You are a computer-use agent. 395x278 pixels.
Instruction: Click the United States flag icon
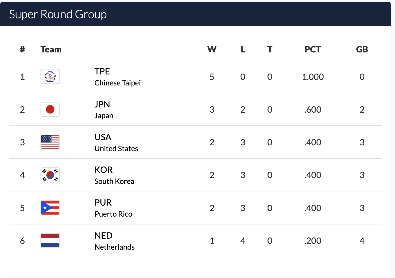tap(50, 142)
